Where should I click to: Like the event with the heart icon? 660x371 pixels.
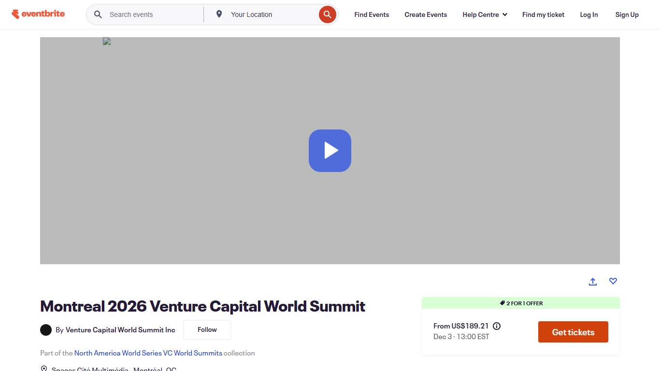coord(613,281)
